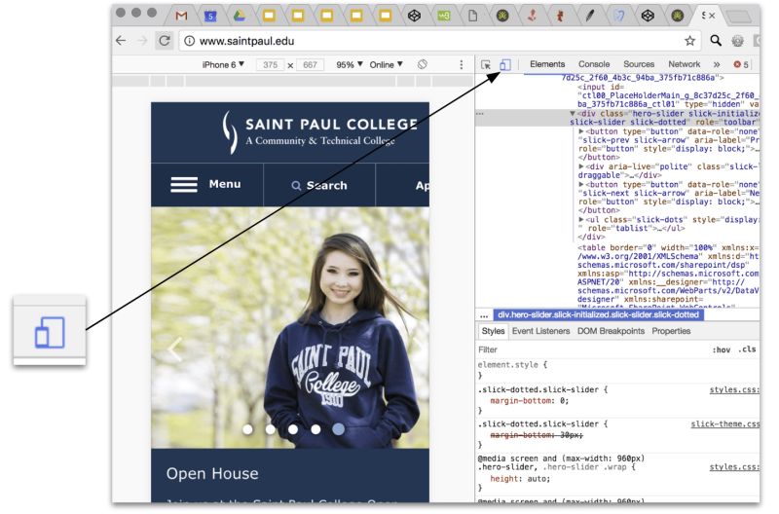This screenshot has width=779, height=514.
Task: Select the DOM Breakpoints sidebar tab
Action: 611,331
